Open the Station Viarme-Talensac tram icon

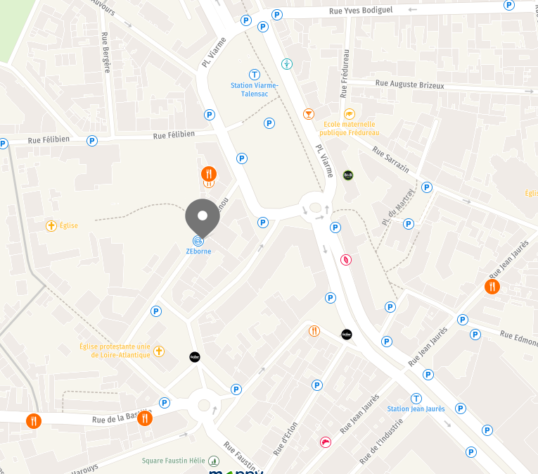(255, 75)
